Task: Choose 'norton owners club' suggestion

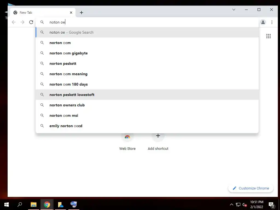Action: click(x=147, y=105)
